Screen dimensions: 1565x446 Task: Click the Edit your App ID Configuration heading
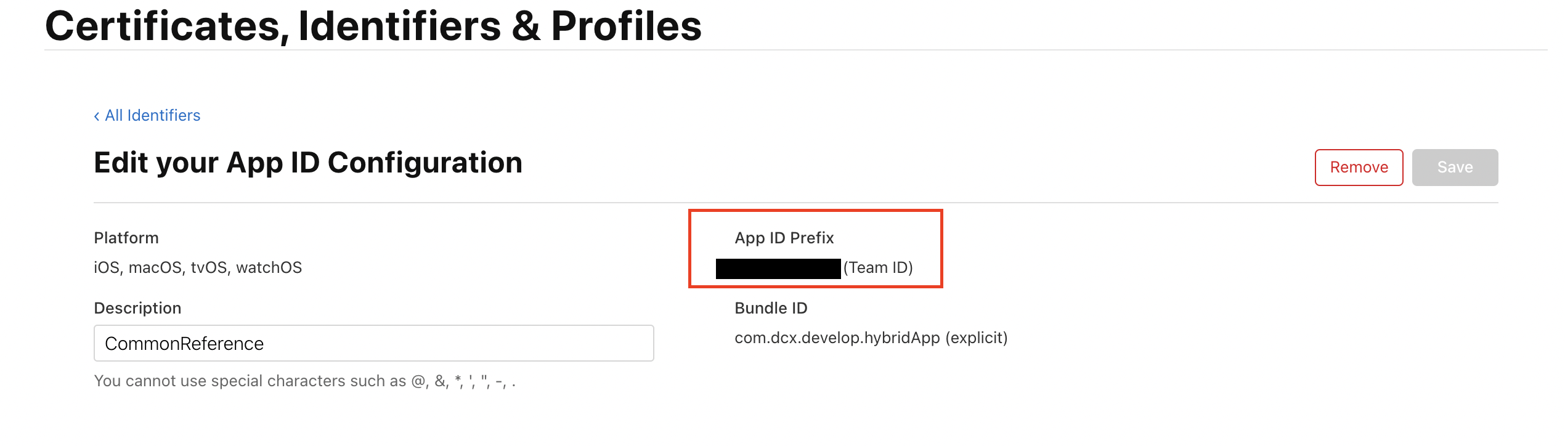click(x=307, y=163)
